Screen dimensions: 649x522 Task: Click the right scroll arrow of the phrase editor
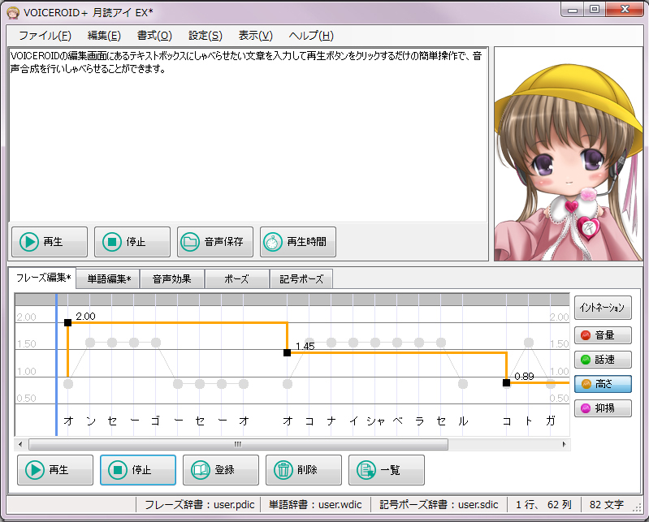[565, 445]
